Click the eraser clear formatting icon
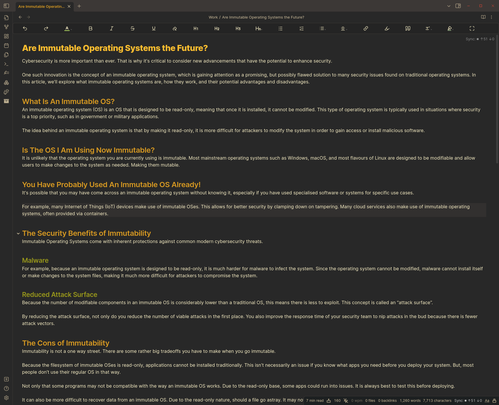499x405 pixels. (175, 28)
